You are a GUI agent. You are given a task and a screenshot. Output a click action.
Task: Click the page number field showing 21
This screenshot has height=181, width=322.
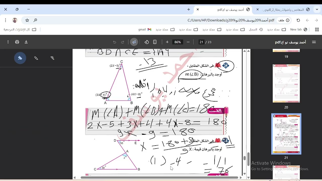[x=201, y=42]
